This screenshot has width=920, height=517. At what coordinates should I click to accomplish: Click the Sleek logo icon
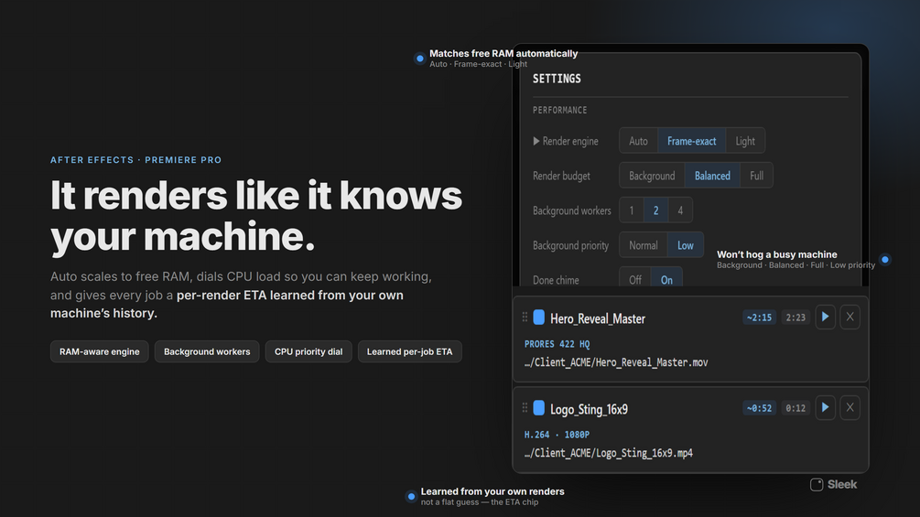(817, 485)
